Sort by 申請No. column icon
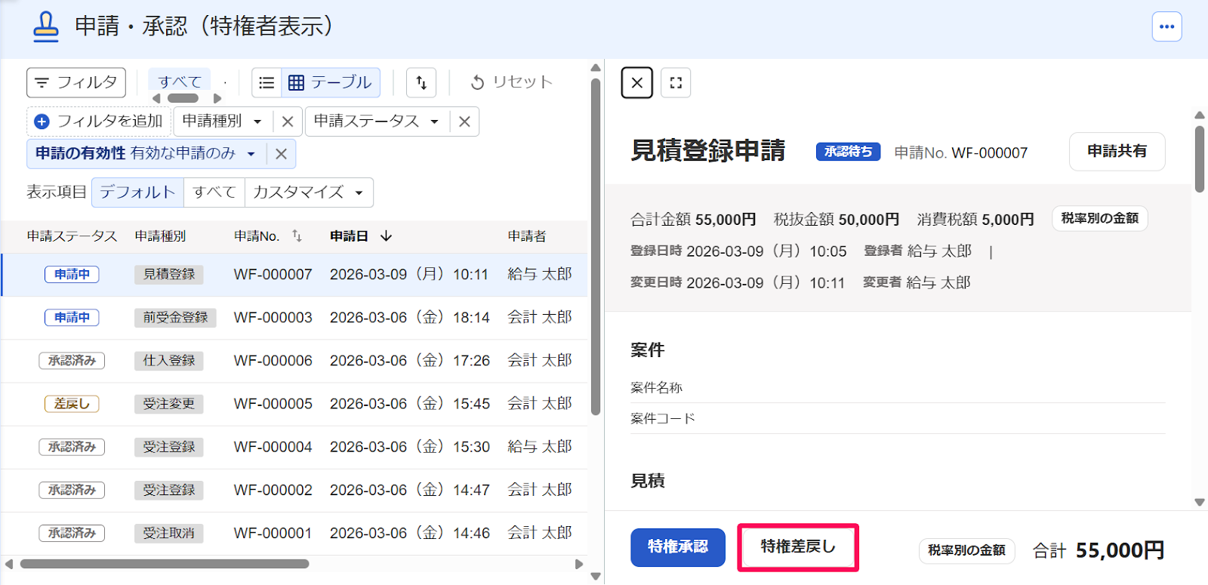The width and height of the screenshot is (1208, 585). [x=297, y=236]
